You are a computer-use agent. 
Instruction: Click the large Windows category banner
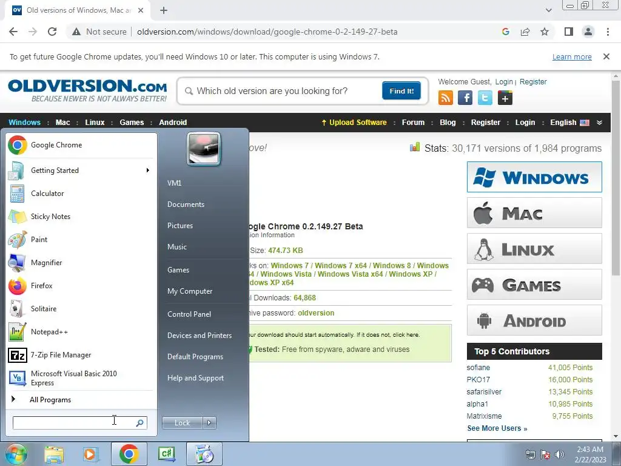click(534, 177)
